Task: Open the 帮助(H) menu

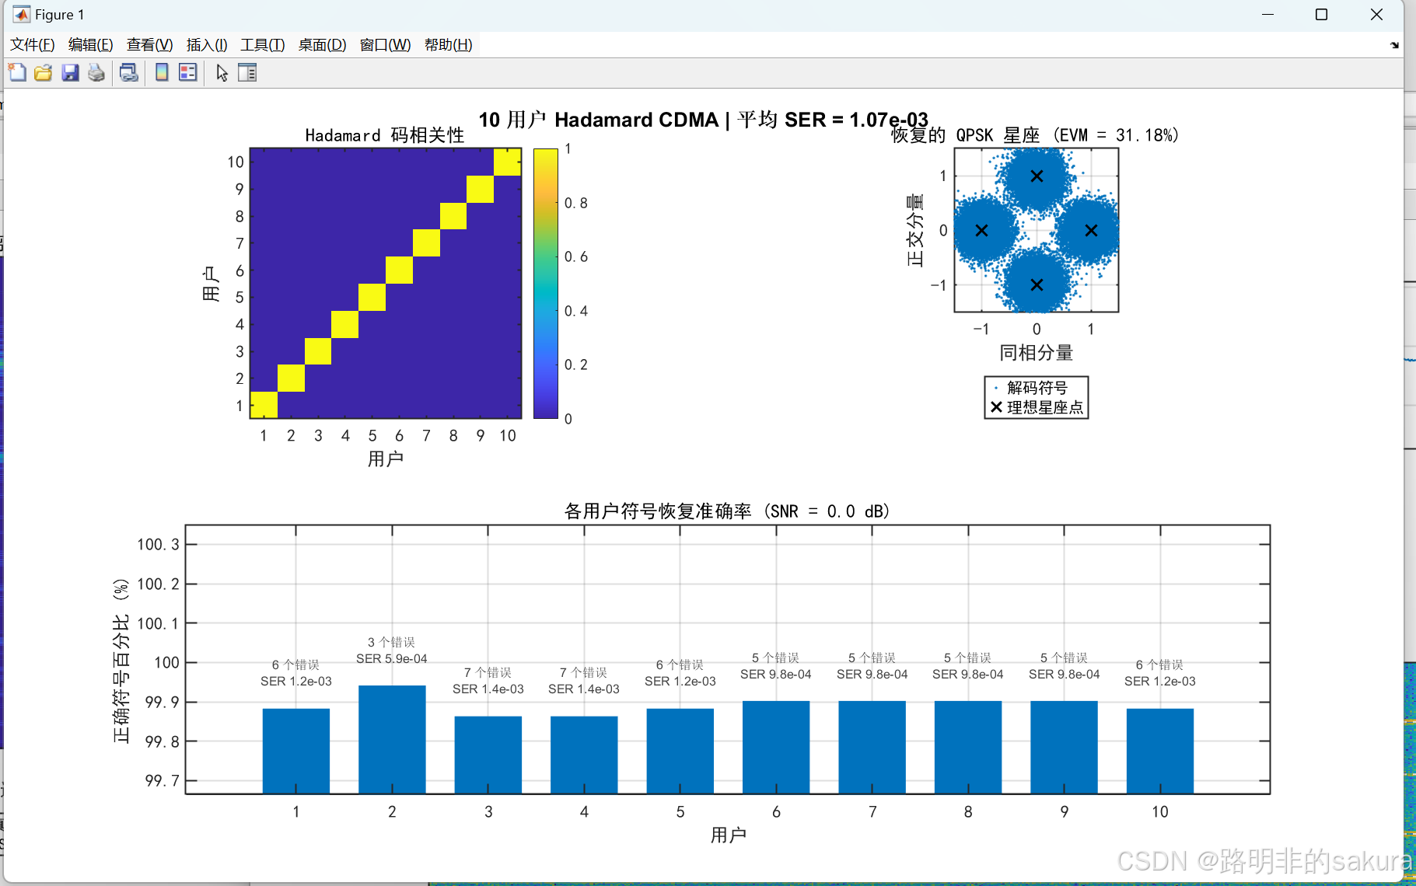Action: (449, 45)
